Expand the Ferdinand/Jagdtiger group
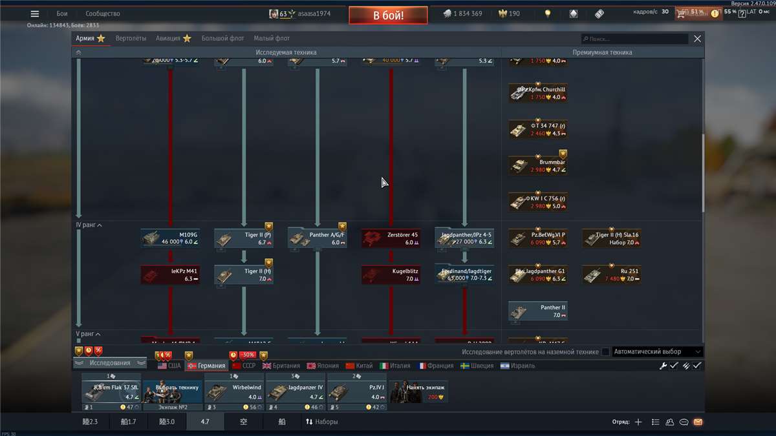 [464, 275]
